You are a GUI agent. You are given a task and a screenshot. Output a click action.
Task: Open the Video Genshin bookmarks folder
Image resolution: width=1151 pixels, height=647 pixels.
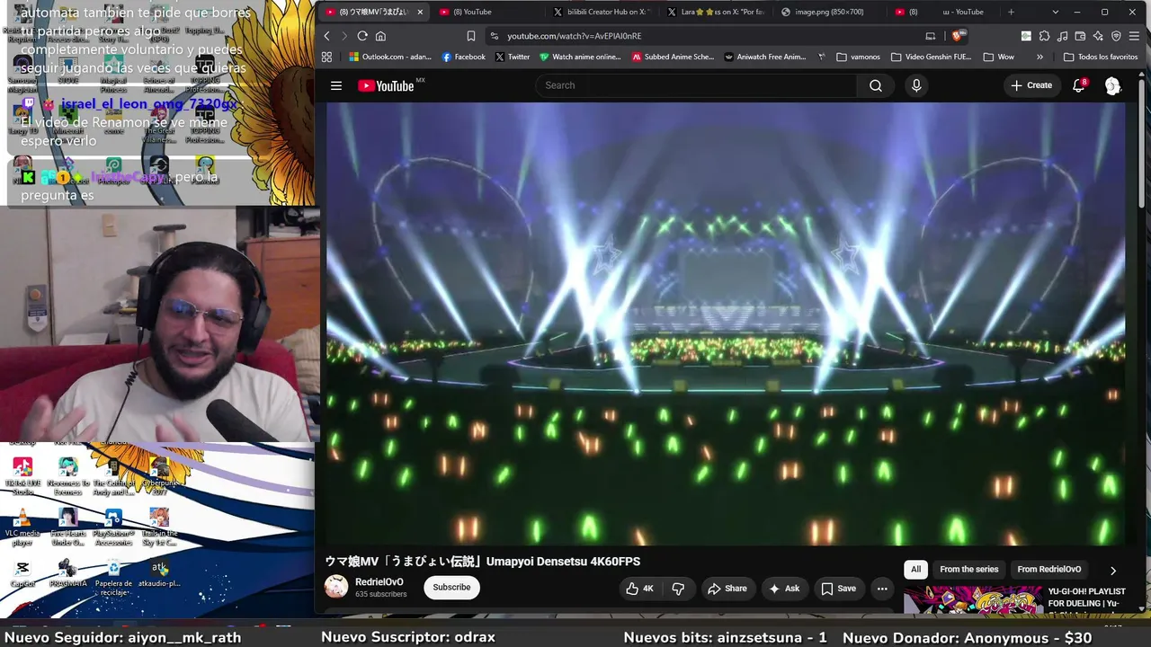click(932, 57)
